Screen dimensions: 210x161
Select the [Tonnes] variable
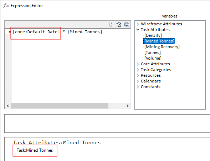[x=153, y=52]
